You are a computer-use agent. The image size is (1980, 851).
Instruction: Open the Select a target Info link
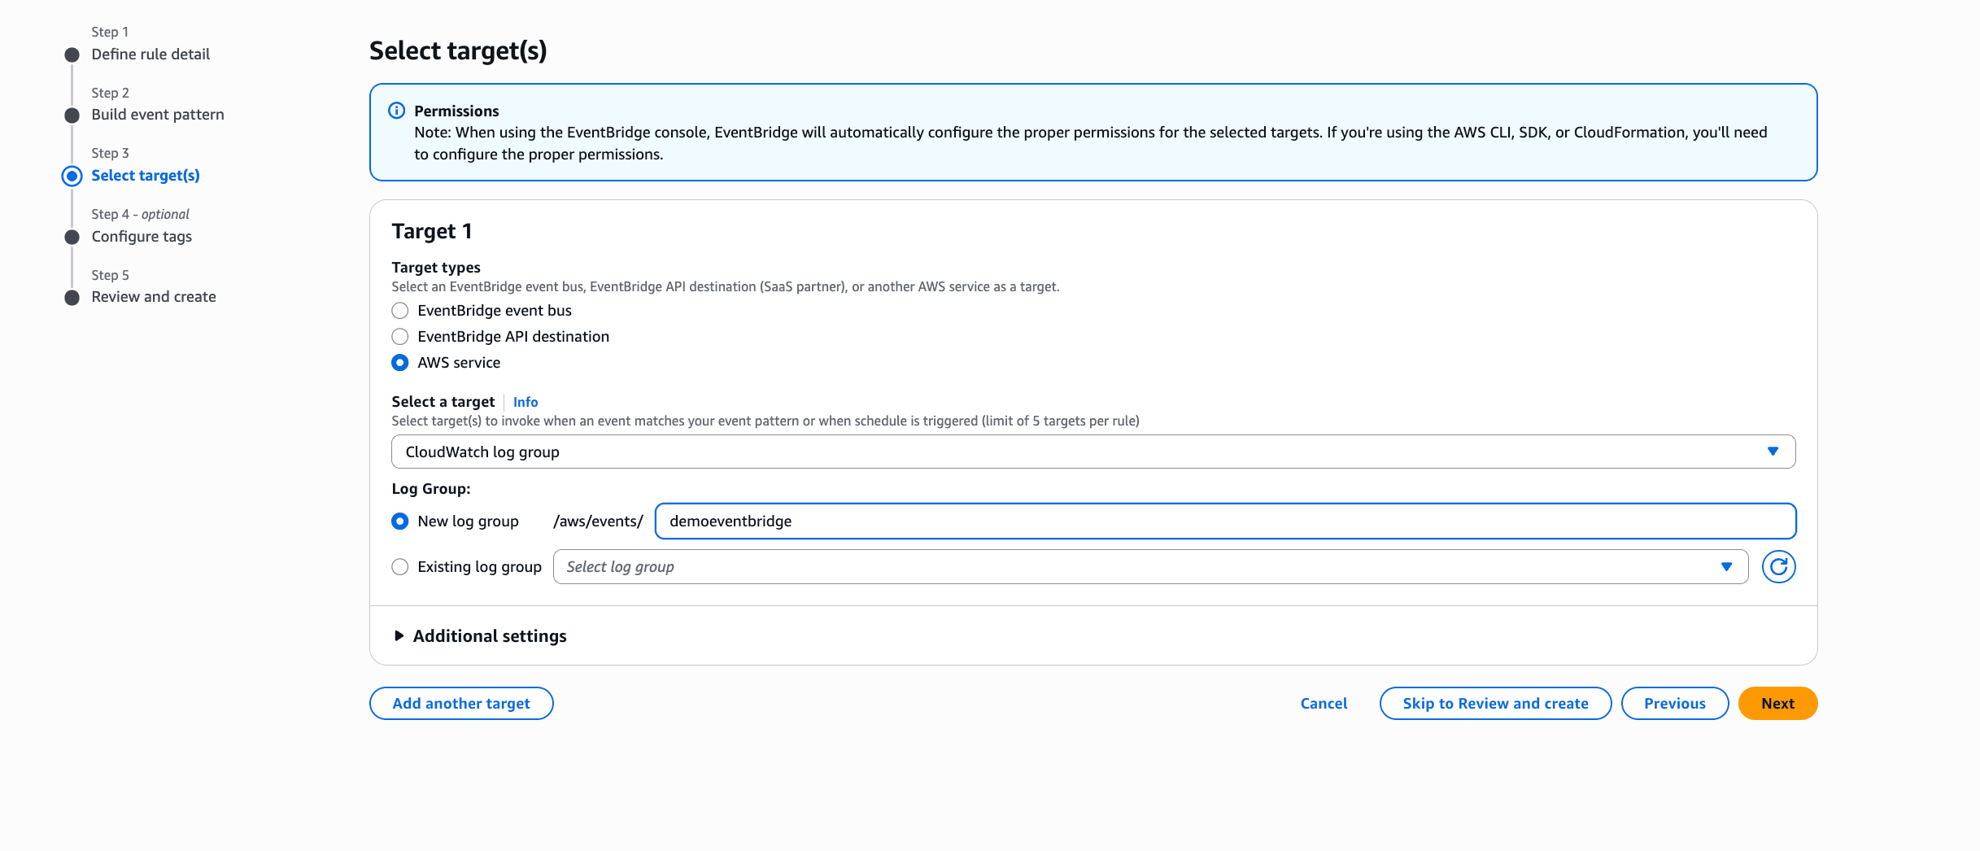pos(525,401)
